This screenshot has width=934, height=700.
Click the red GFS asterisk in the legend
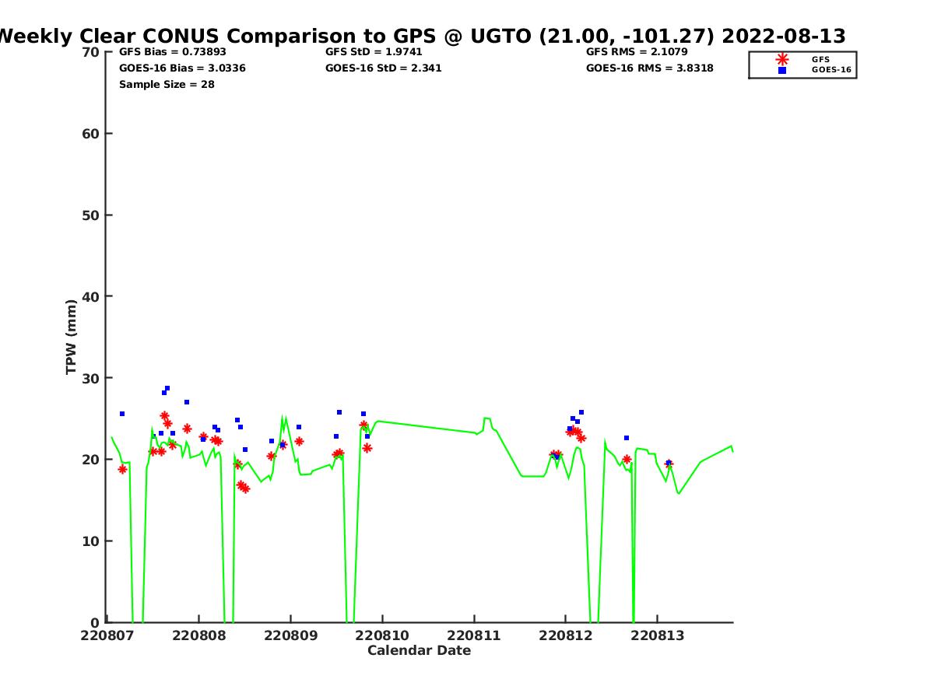pyautogui.click(x=781, y=59)
